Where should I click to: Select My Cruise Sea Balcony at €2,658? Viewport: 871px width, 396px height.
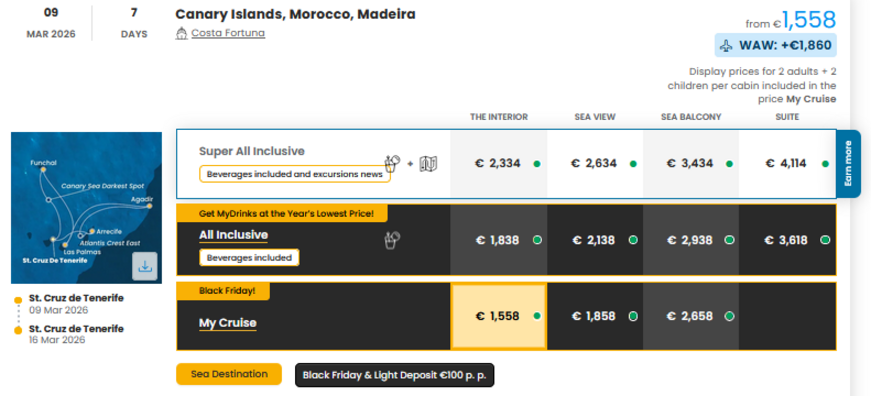point(691,316)
